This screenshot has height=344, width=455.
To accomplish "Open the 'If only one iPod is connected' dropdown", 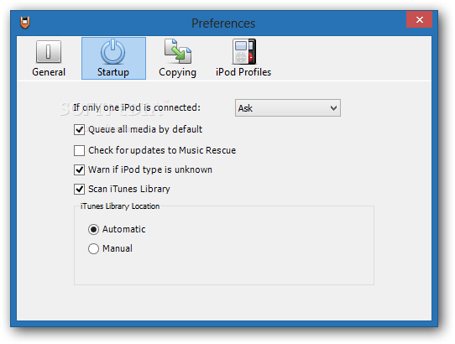I will (288, 108).
